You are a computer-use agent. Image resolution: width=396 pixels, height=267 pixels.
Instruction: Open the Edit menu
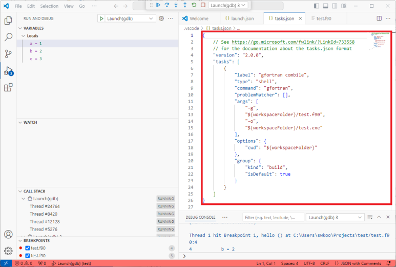(31, 6)
